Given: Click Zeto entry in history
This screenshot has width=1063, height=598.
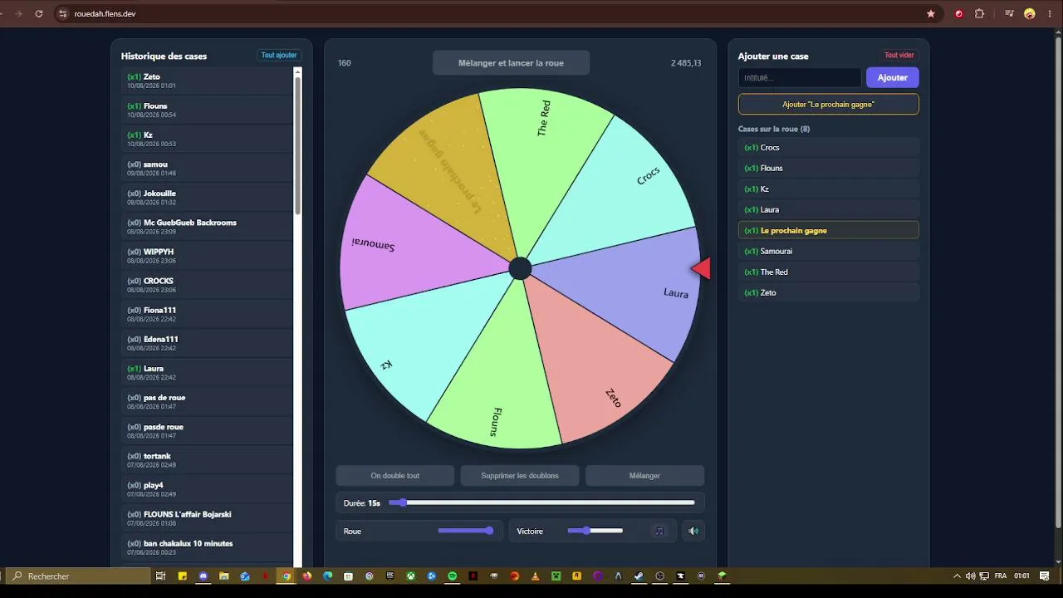Looking at the screenshot, I should (207, 81).
